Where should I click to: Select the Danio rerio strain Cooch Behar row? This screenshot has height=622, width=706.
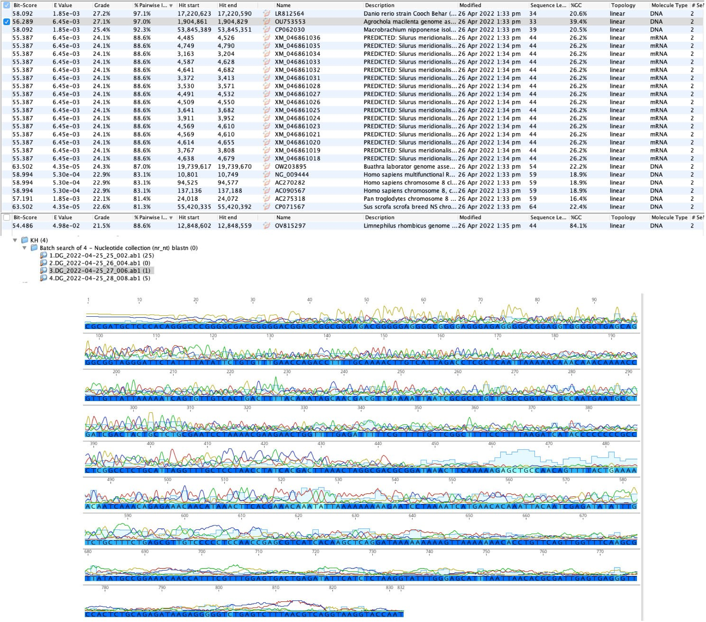(x=353, y=14)
